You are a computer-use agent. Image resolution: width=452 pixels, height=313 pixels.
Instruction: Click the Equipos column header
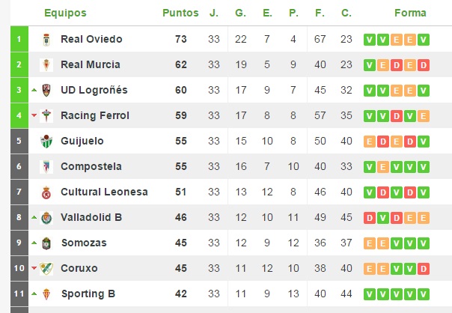65,13
